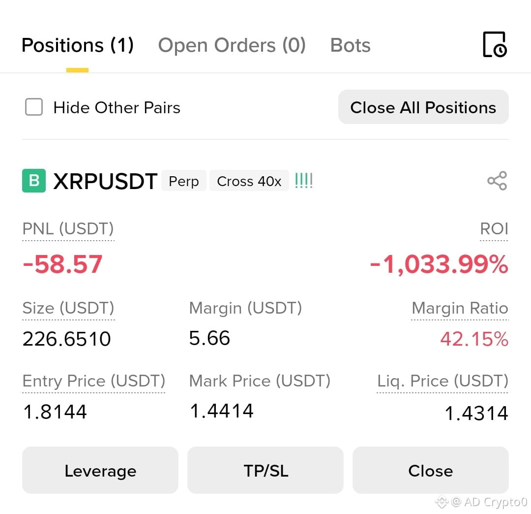The image size is (531, 514).
Task: Tap the Liq. Price (USDT) label
Action: click(x=442, y=381)
